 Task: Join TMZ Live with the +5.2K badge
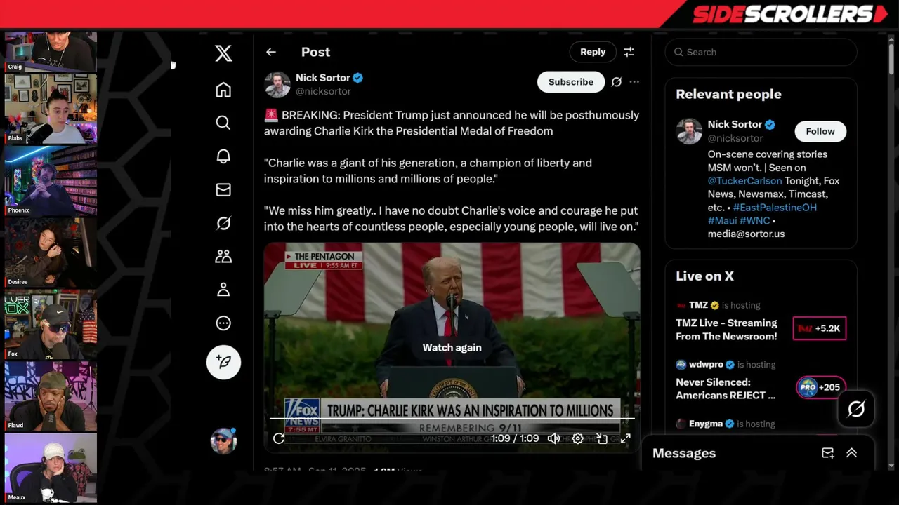point(820,328)
